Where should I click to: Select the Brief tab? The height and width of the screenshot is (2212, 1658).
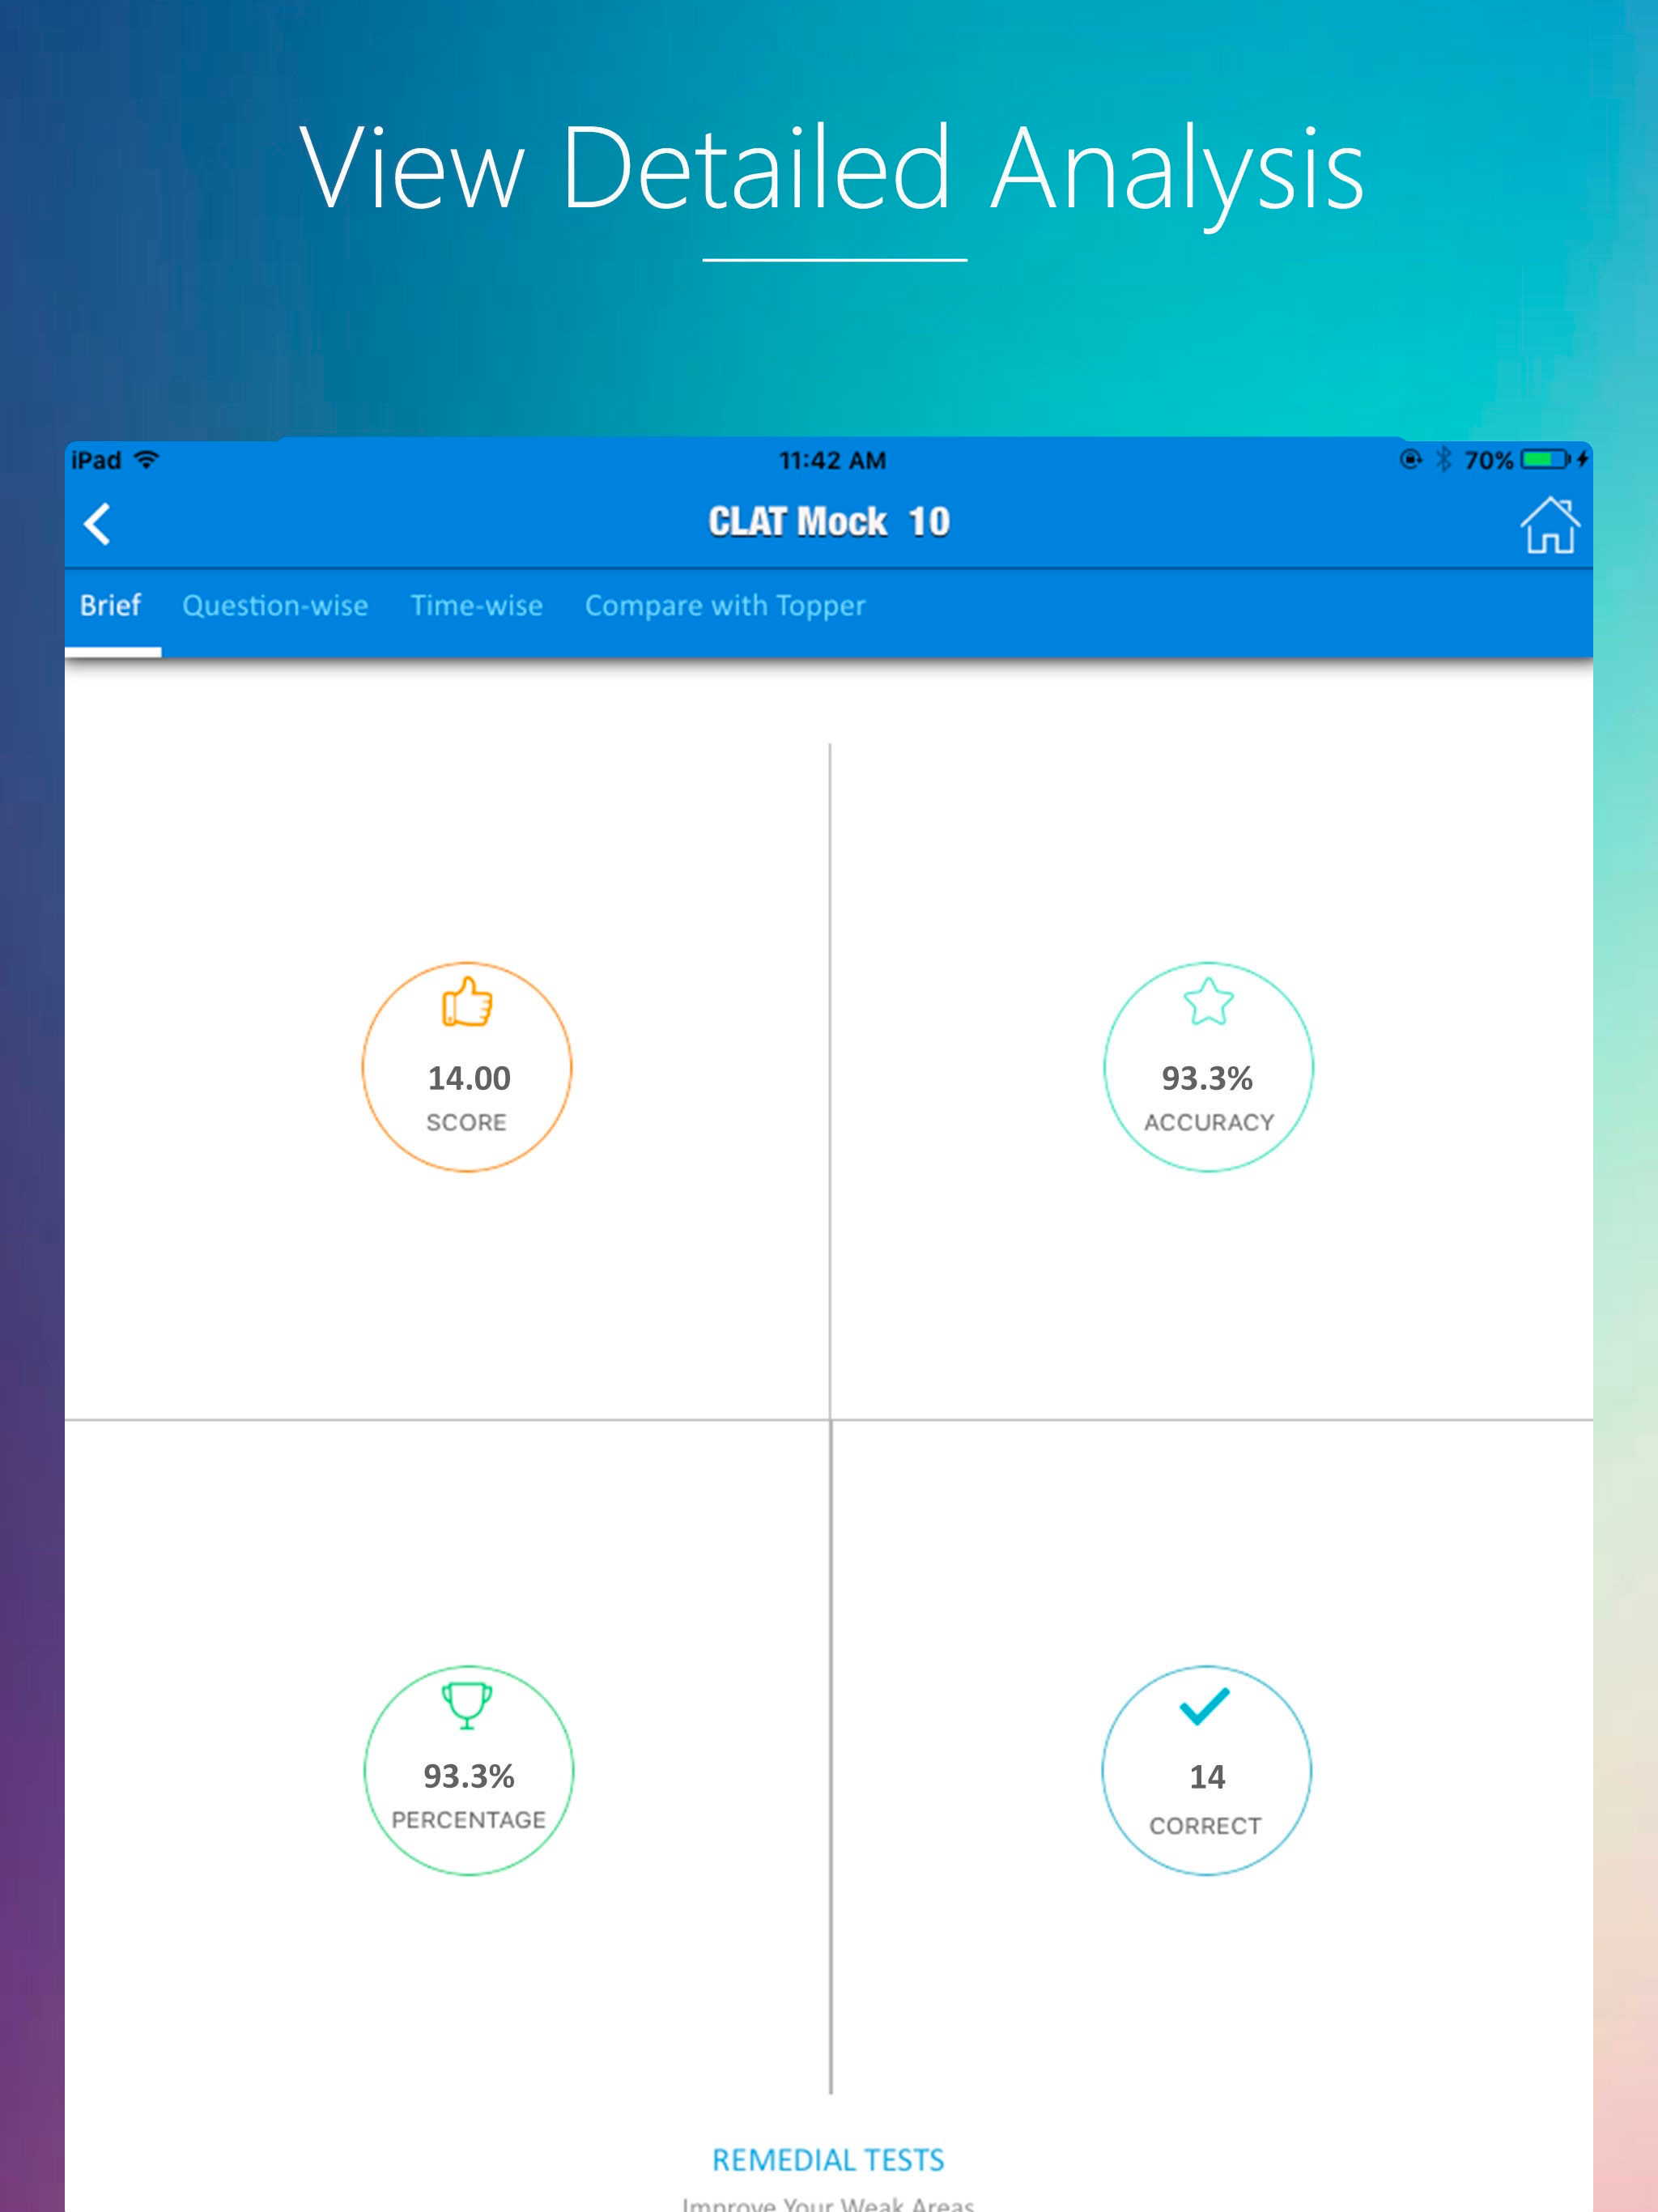tap(111, 605)
